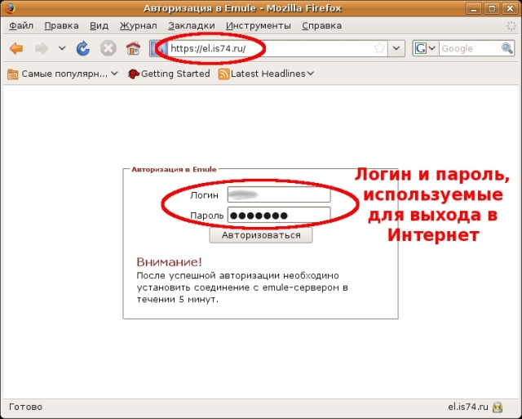Click the site identity icon in address bar
The image size is (522, 419).
tap(158, 48)
